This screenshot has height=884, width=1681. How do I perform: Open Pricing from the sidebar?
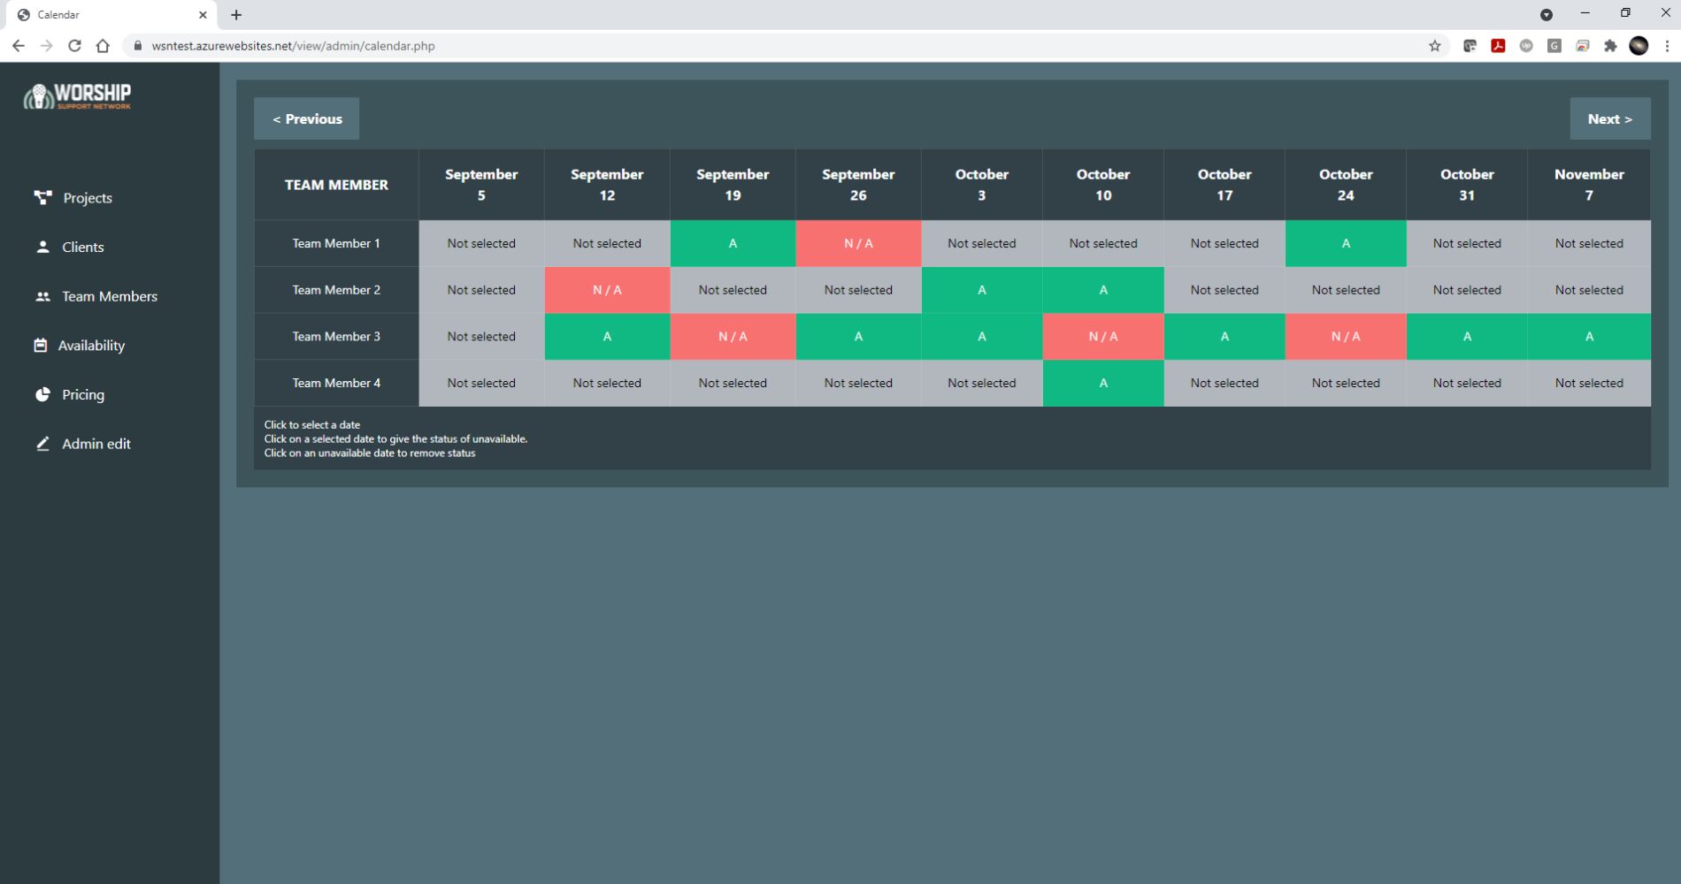point(70,395)
